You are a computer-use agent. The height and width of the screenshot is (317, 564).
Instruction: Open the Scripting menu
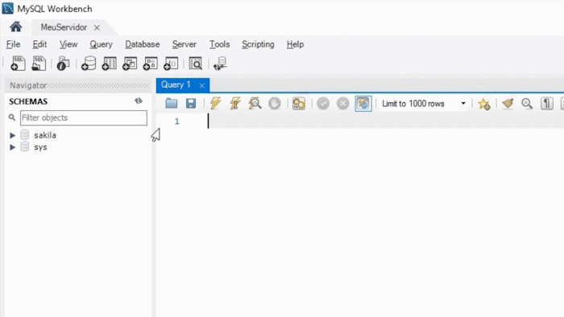(x=258, y=44)
